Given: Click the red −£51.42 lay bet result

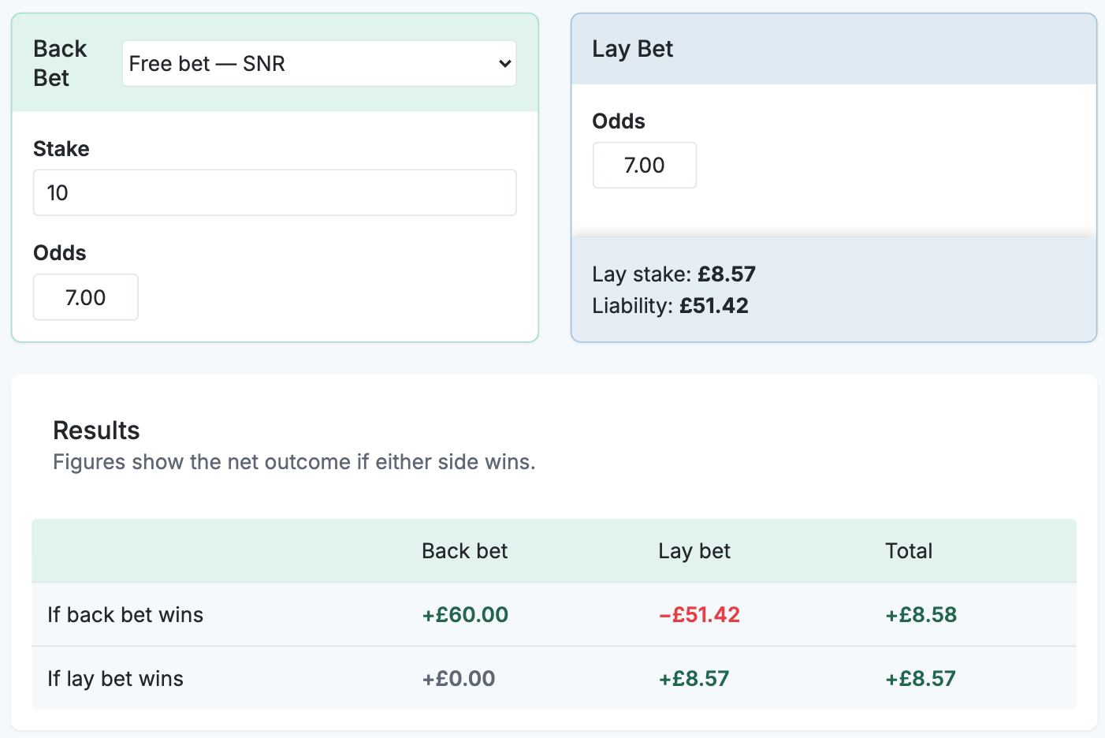Looking at the screenshot, I should [699, 615].
